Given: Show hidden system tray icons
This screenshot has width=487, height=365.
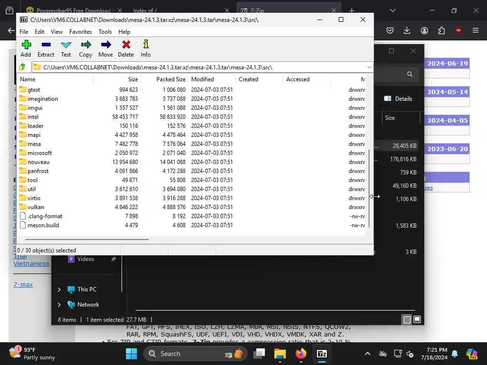Looking at the screenshot, I should point(368,354).
